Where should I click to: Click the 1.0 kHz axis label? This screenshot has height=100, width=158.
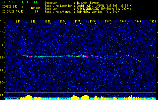pyautogui.click(x=2, y=45)
